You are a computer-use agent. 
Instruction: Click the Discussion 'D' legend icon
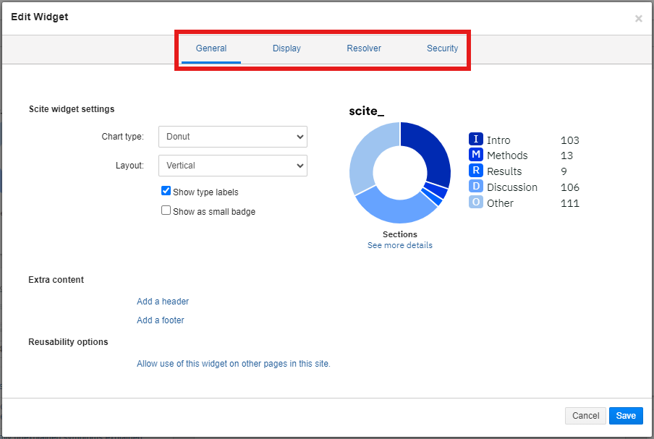coord(475,187)
